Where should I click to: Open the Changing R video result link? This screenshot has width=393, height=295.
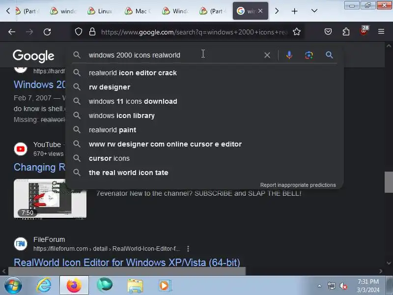[x=40, y=167]
